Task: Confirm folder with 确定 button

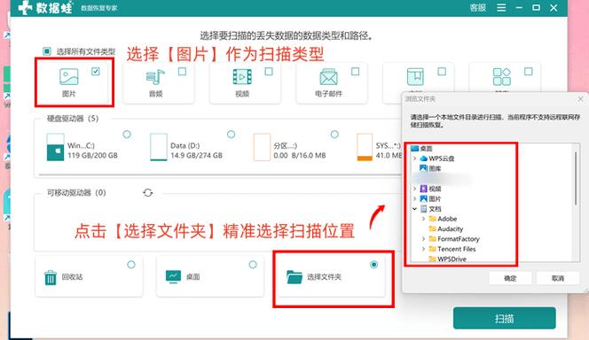Action: [x=510, y=278]
